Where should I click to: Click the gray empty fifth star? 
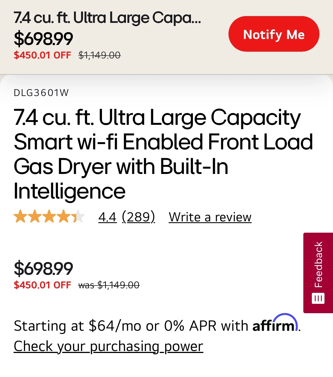coord(79,217)
